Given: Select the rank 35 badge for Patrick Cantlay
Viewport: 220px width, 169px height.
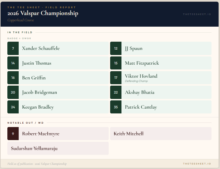Looking at the screenshot, I should (116, 107).
